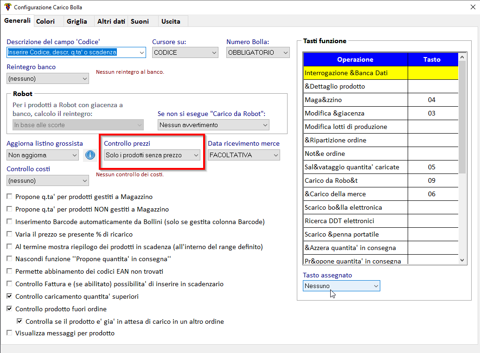Open the Nessun avvertimento dropdown
The width and height of the screenshot is (480, 353).
(213, 125)
